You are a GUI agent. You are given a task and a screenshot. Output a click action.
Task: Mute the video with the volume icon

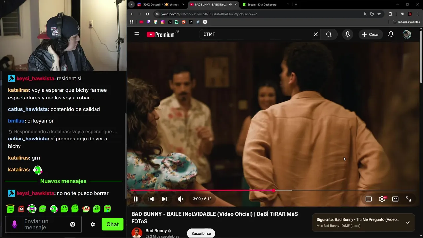[x=180, y=199]
